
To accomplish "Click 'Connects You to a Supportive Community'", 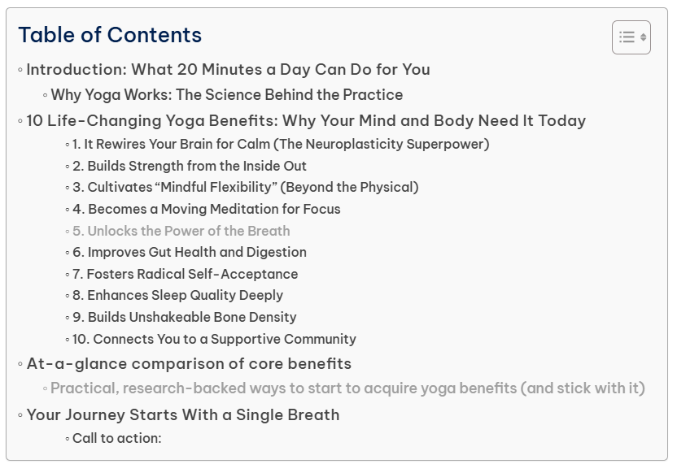I will click(214, 340).
